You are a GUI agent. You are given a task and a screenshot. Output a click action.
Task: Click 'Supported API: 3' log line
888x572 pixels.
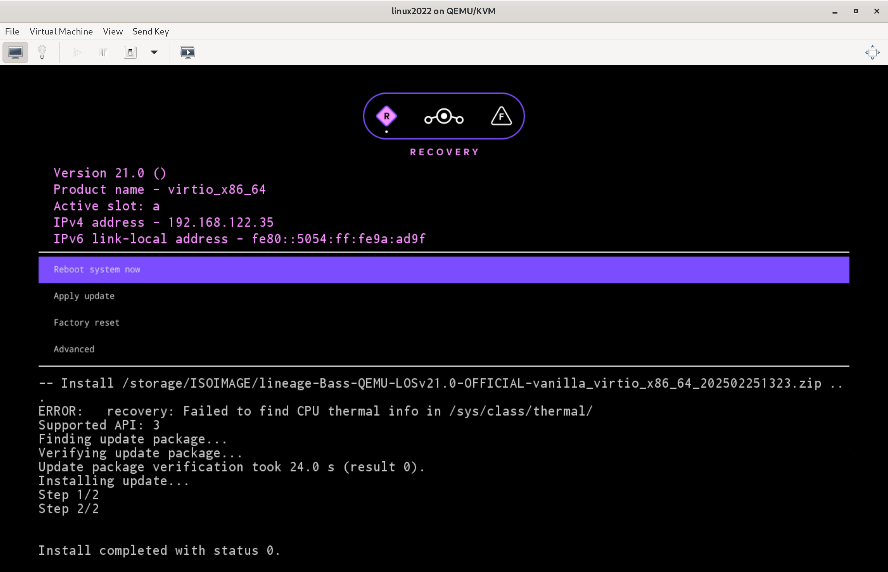pos(99,425)
